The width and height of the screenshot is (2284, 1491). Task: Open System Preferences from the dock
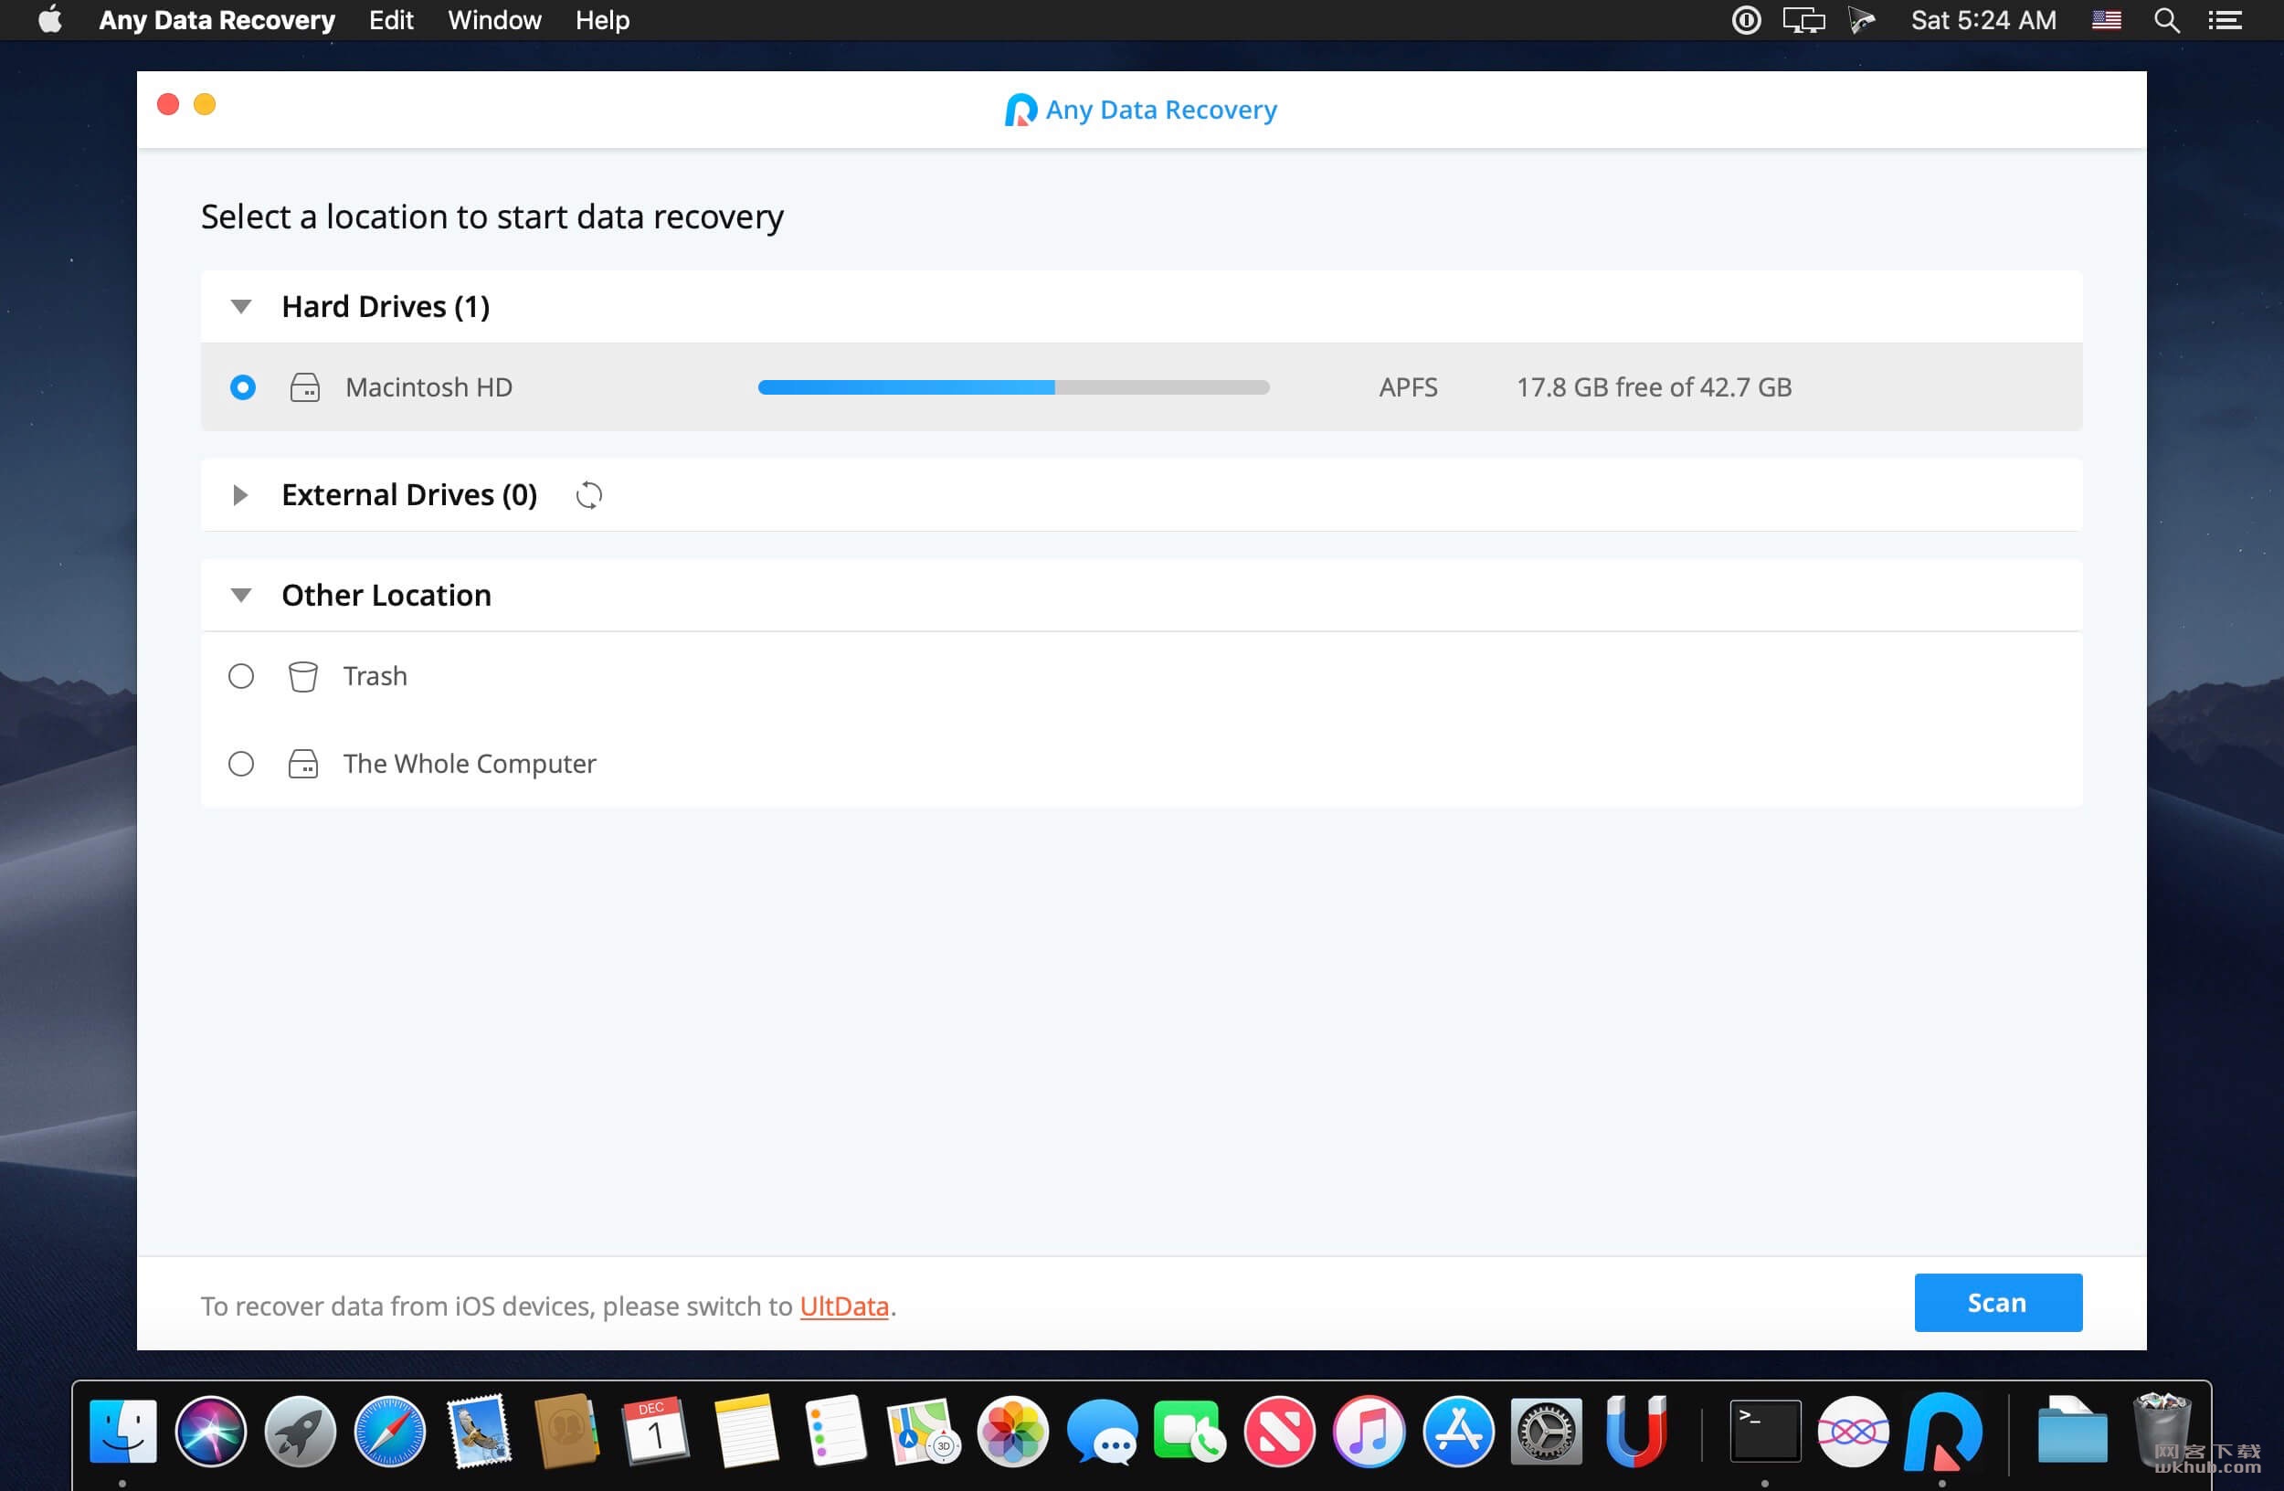point(1546,1432)
